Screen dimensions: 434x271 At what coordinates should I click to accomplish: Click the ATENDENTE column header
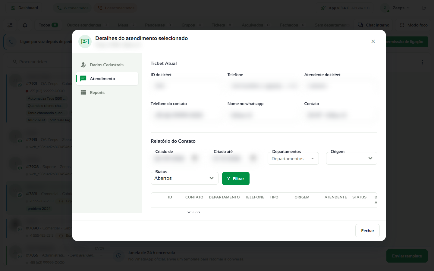click(336, 197)
